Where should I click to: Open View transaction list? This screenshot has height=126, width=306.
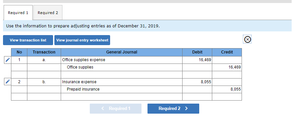pos(28,40)
